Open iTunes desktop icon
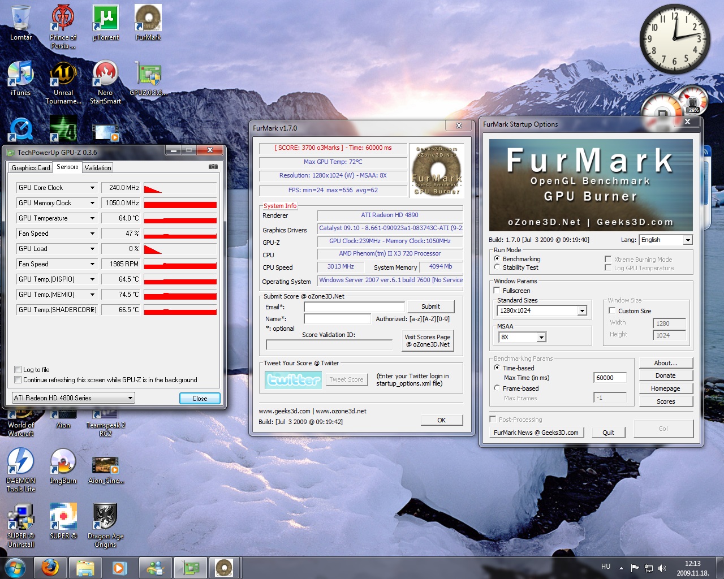The image size is (724, 579). (x=21, y=78)
